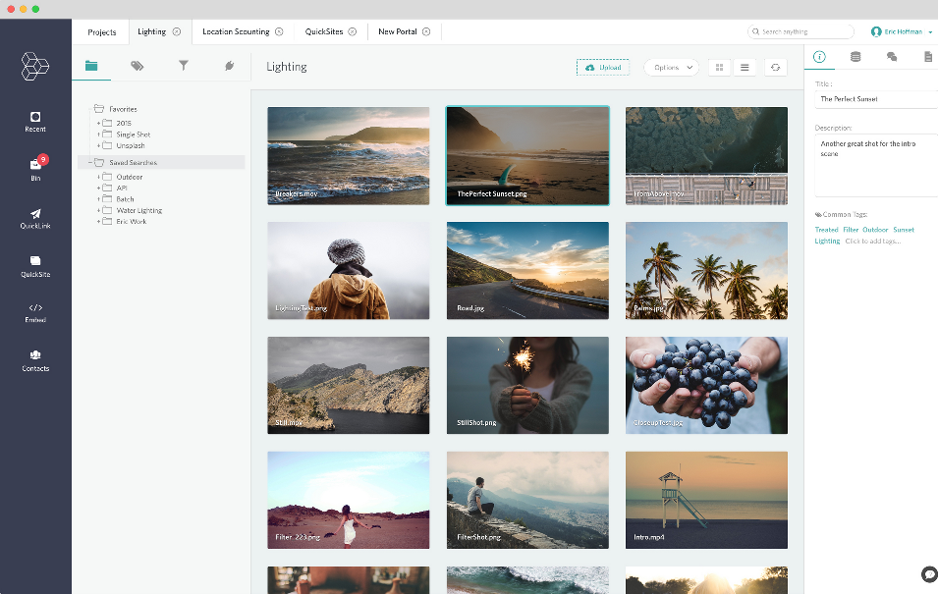Open the document tab in right panel
Viewport: 938px width, 594px height.
pos(928,57)
